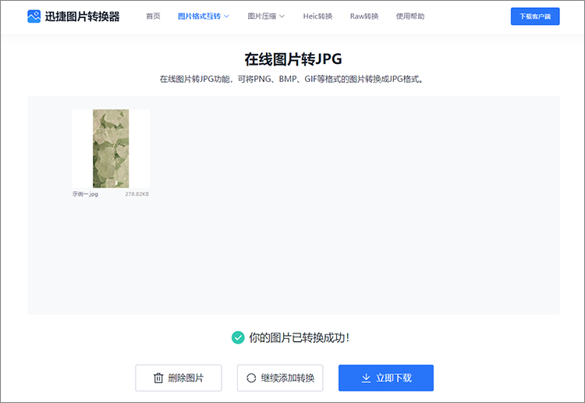Open the 图片格式互转 menu label
This screenshot has width=585, height=403.
pyautogui.click(x=198, y=16)
